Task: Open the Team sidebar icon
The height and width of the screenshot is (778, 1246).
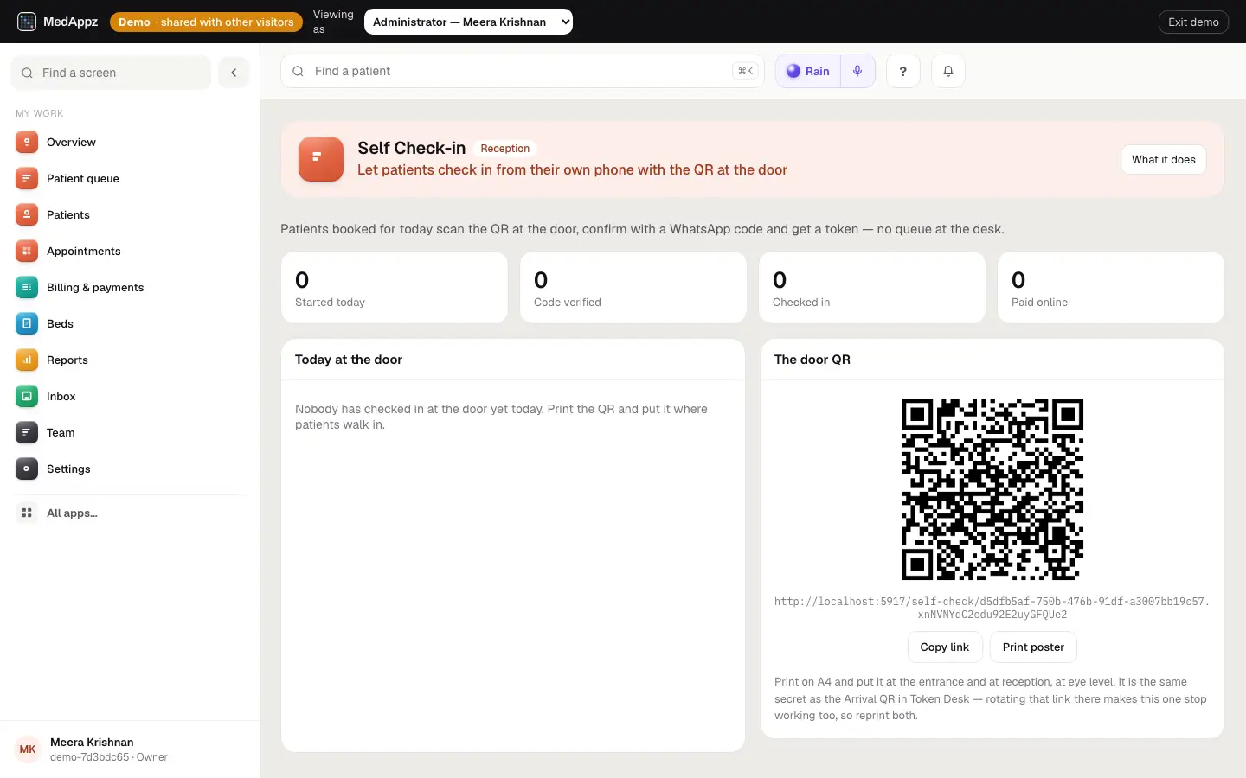Action: 27,432
